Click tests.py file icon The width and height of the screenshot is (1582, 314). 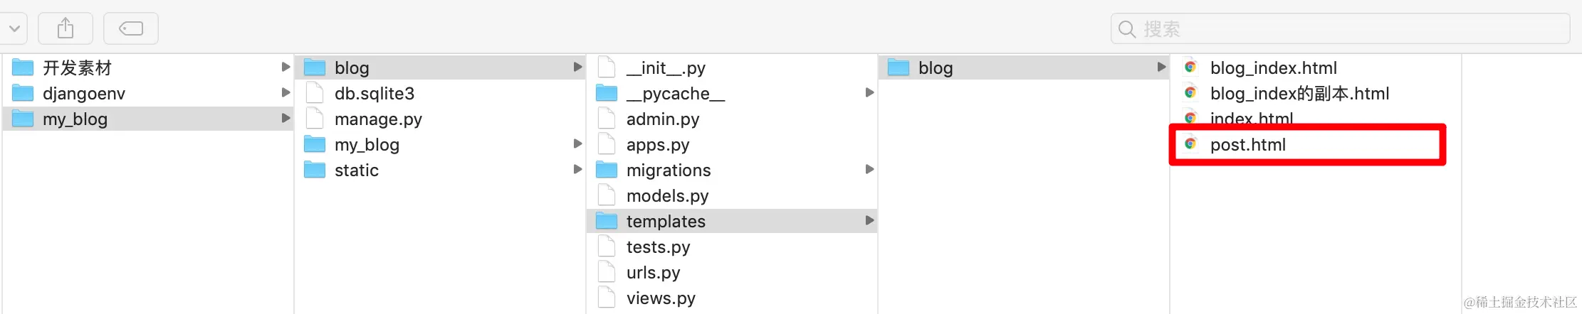coord(607,247)
